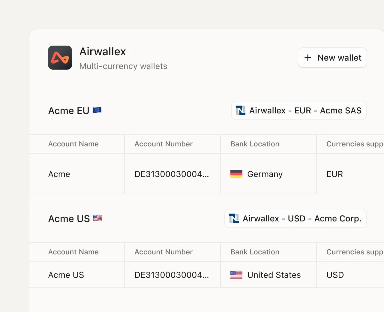Screen dimensions: 384x312
Task: Click the Airwallex app logo icon
Action: pyautogui.click(x=60, y=58)
